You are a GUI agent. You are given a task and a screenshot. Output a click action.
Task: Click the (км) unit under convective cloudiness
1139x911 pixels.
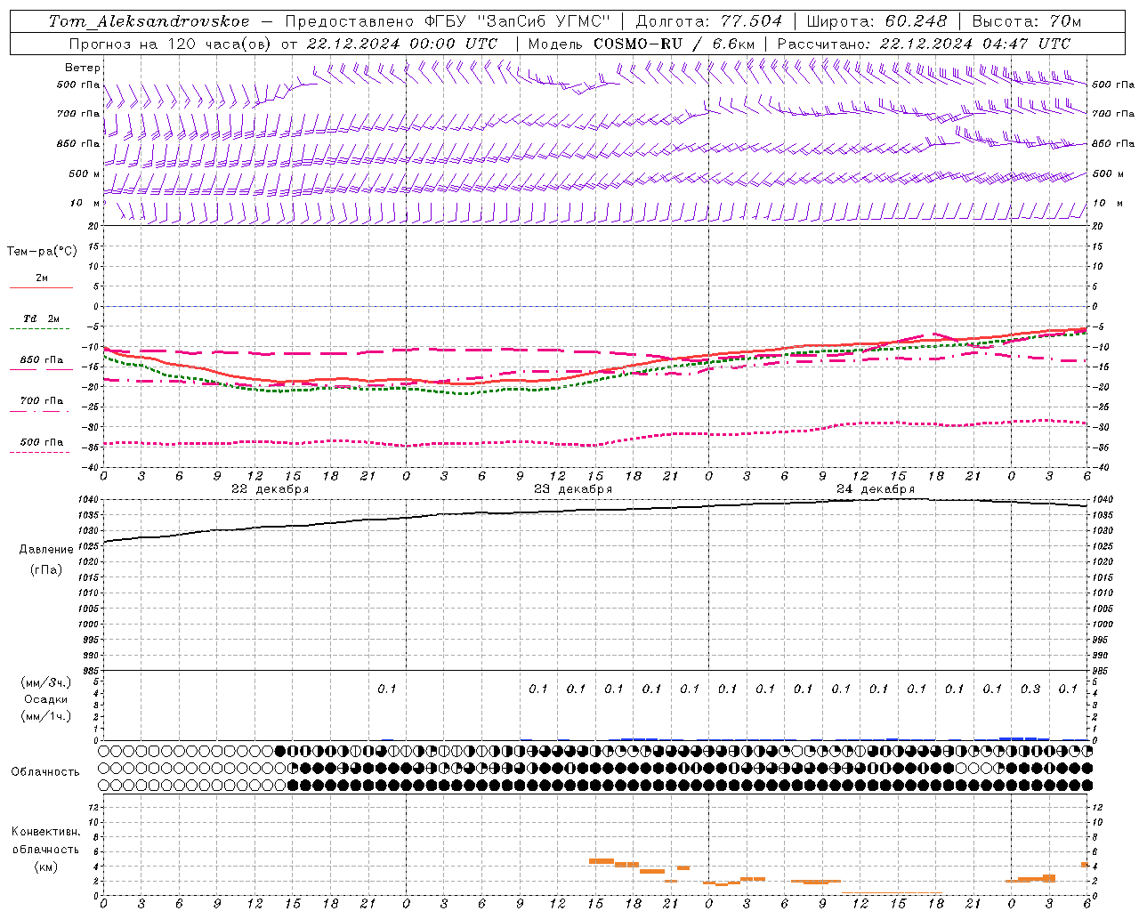point(46,867)
